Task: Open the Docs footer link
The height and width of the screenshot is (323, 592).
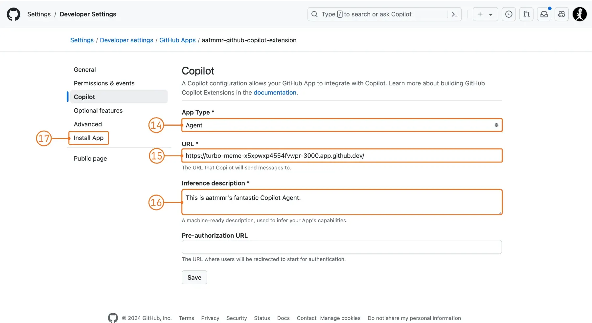Action: click(283, 318)
